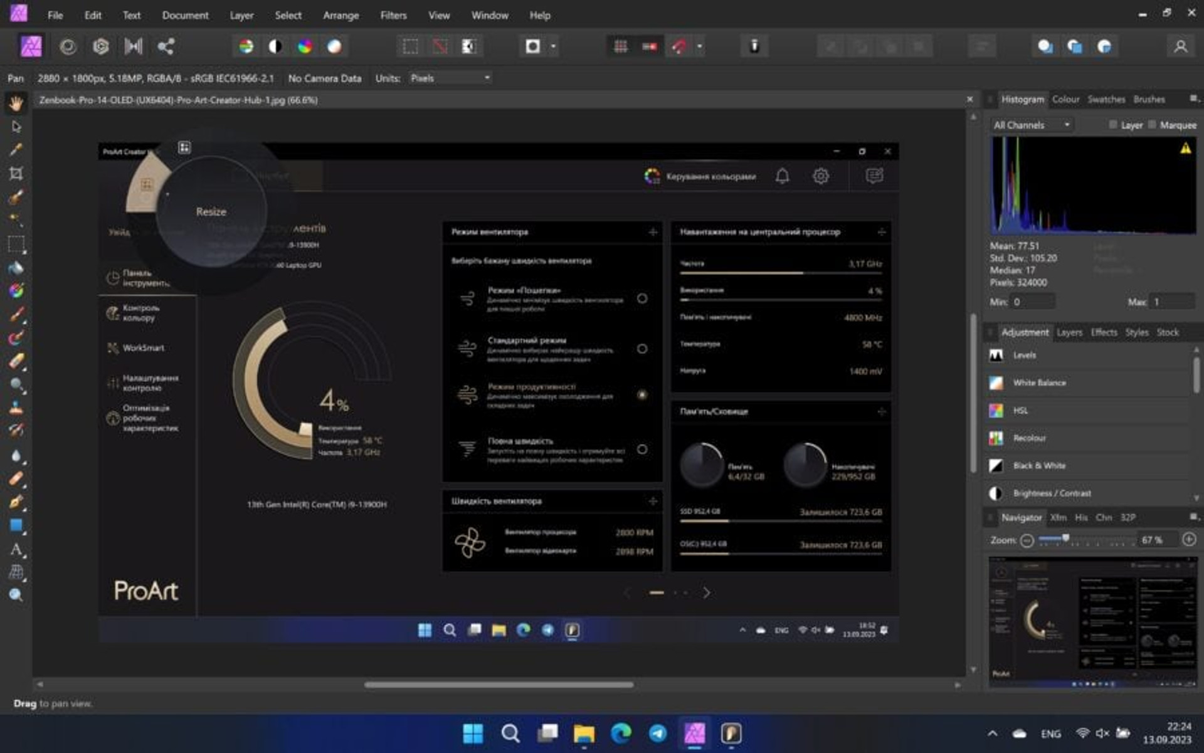Image resolution: width=1204 pixels, height=753 pixels.
Task: Switch to Export Persona icon
Action: [166, 46]
